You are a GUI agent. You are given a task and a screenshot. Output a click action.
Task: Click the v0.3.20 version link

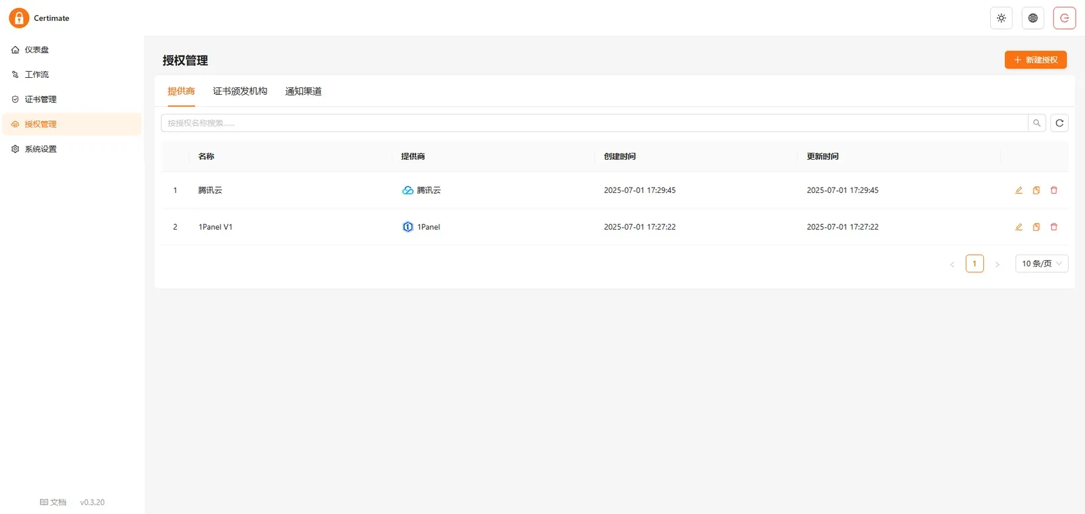[x=92, y=502]
